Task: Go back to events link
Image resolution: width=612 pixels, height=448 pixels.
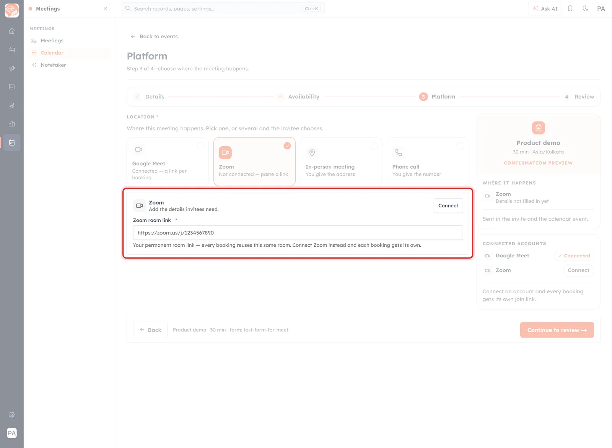Action: pos(154,36)
